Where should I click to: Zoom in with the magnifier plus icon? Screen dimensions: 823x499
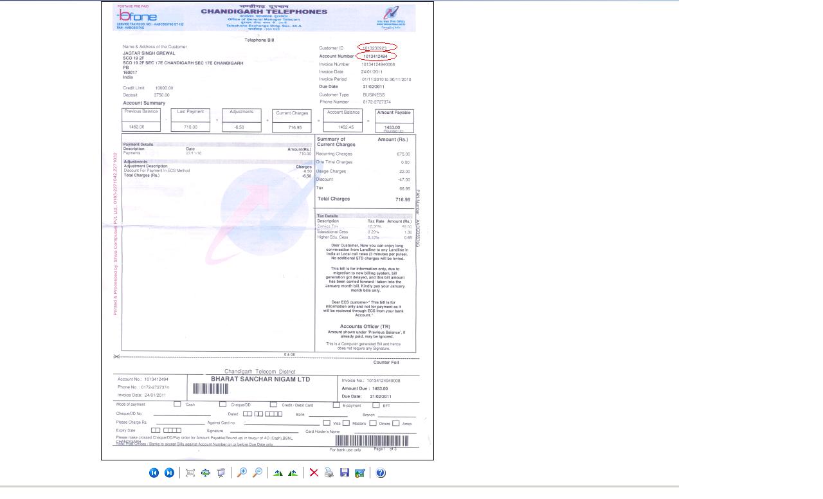[242, 473]
